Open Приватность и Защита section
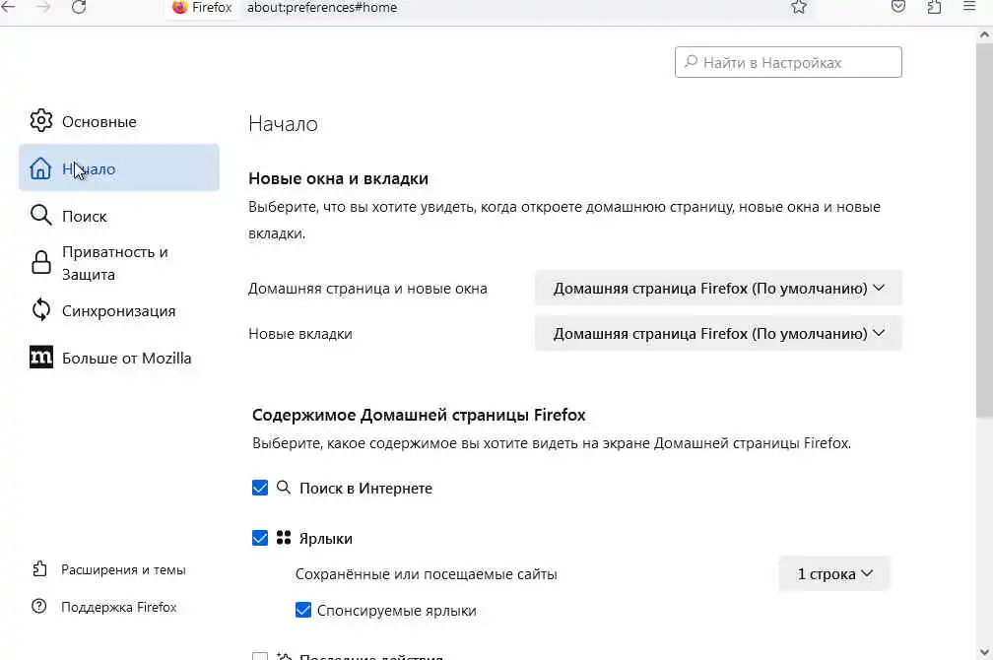 [119, 263]
